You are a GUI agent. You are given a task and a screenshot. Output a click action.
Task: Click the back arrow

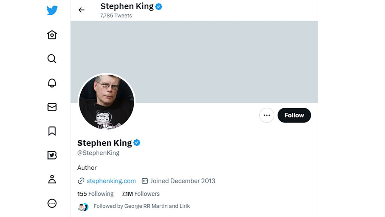click(x=82, y=10)
